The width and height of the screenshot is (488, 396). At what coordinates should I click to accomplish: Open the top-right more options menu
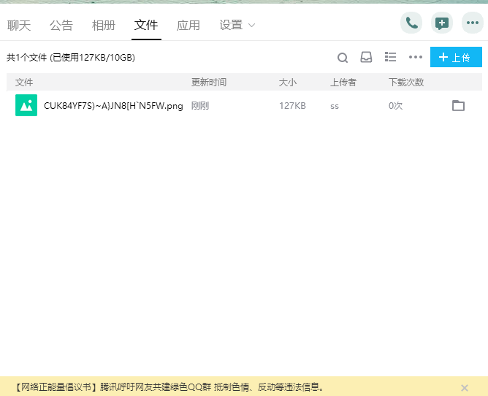coord(473,23)
